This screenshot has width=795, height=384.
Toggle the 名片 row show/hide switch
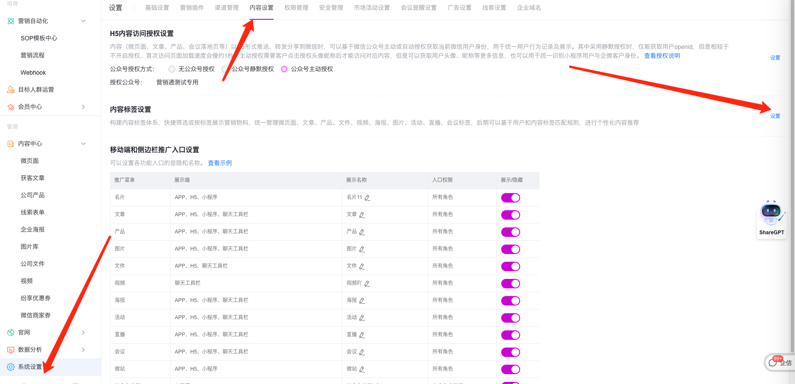pos(511,197)
